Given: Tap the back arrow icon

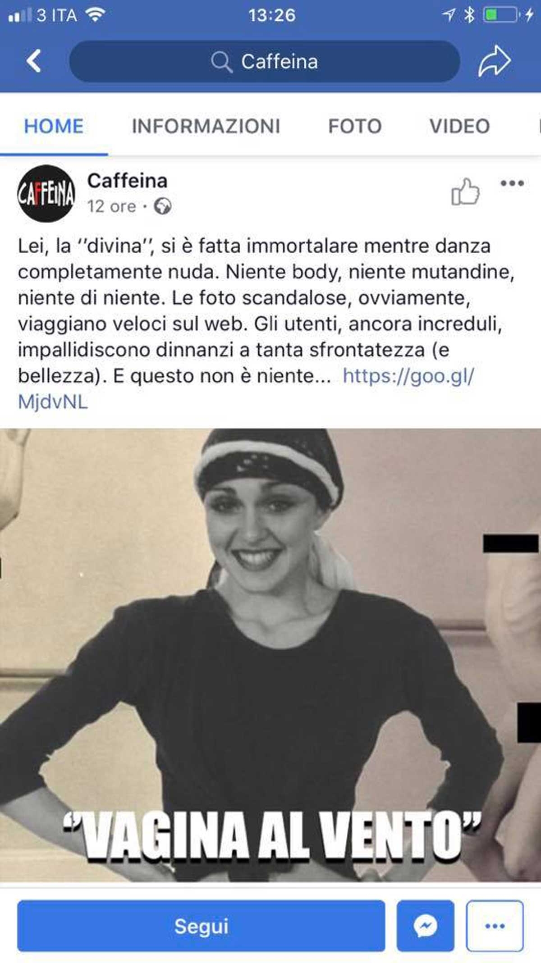Looking at the screenshot, I should coord(34,61).
